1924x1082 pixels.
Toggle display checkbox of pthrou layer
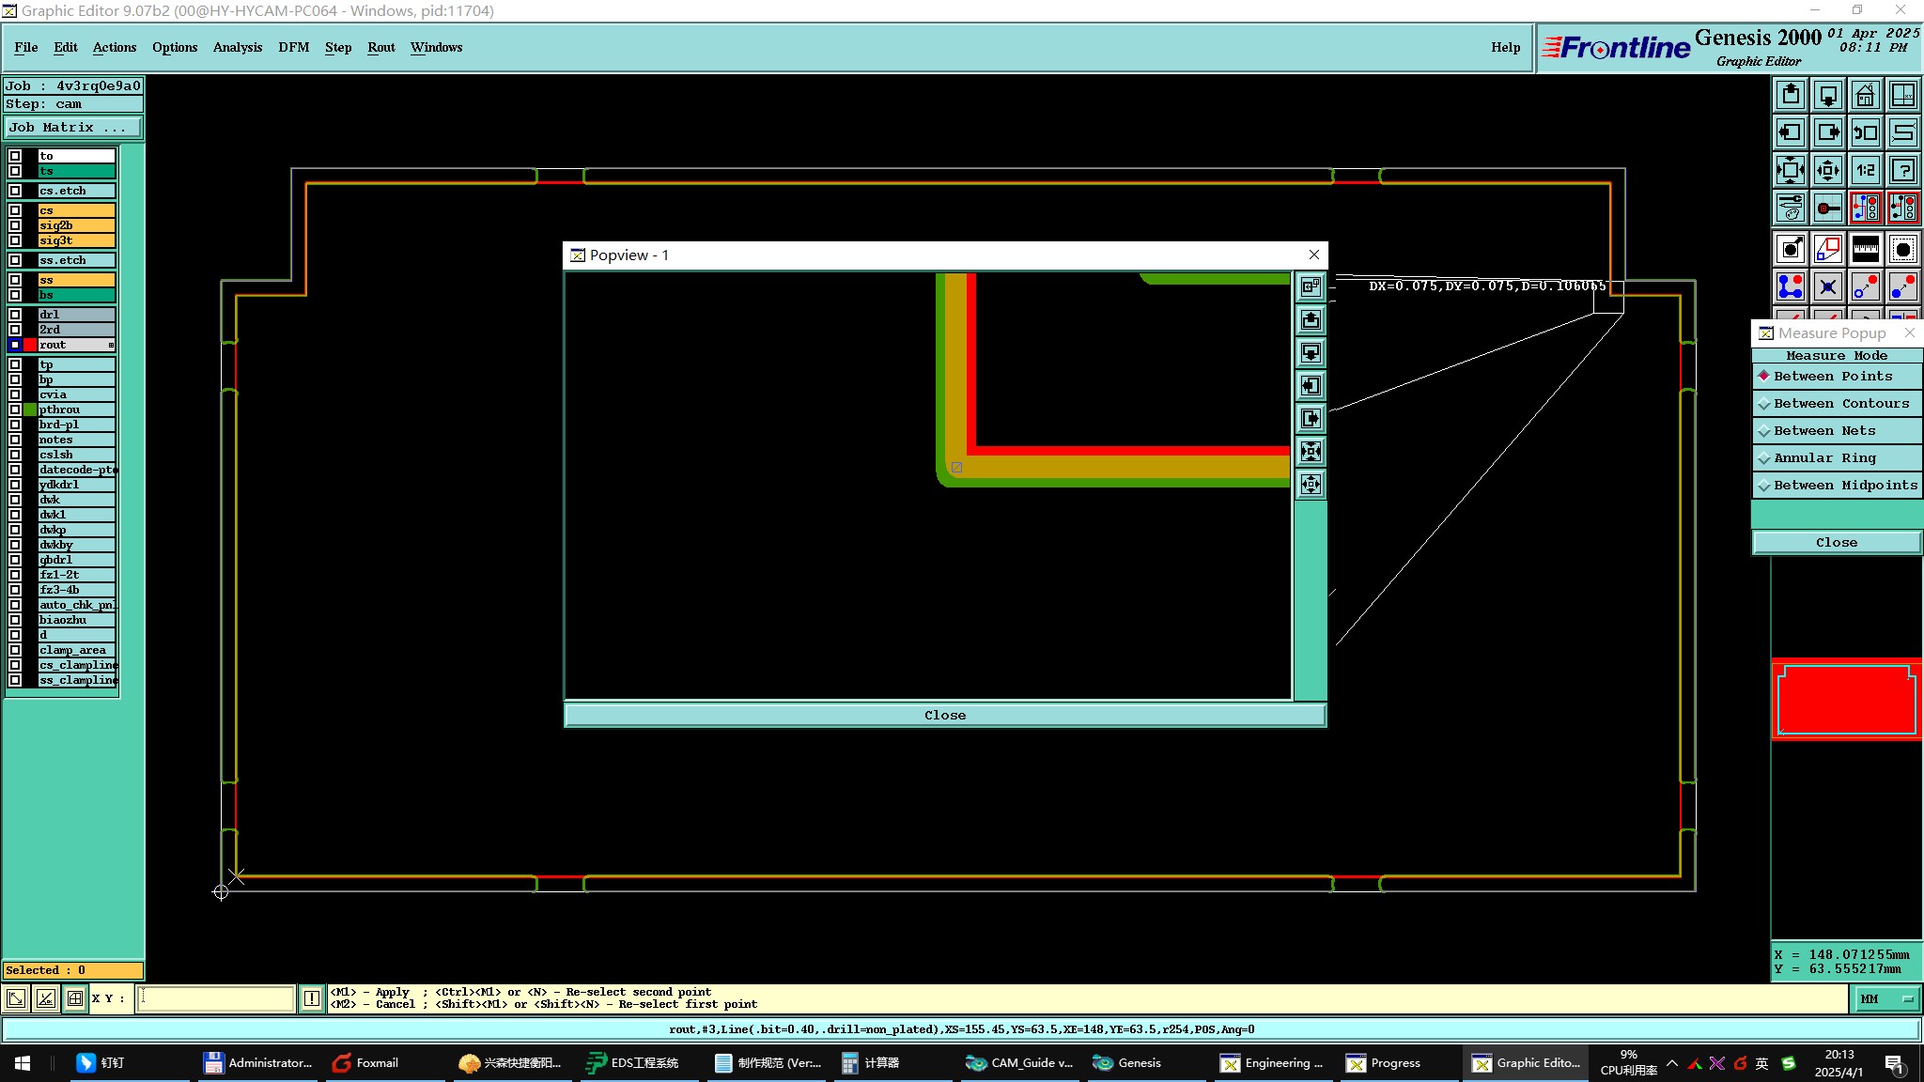(15, 410)
